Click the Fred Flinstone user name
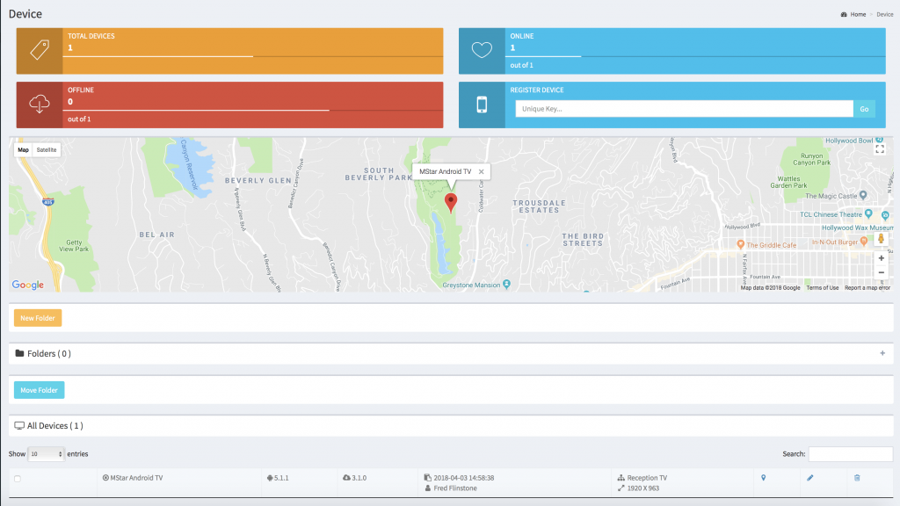The image size is (900, 506). point(455,488)
